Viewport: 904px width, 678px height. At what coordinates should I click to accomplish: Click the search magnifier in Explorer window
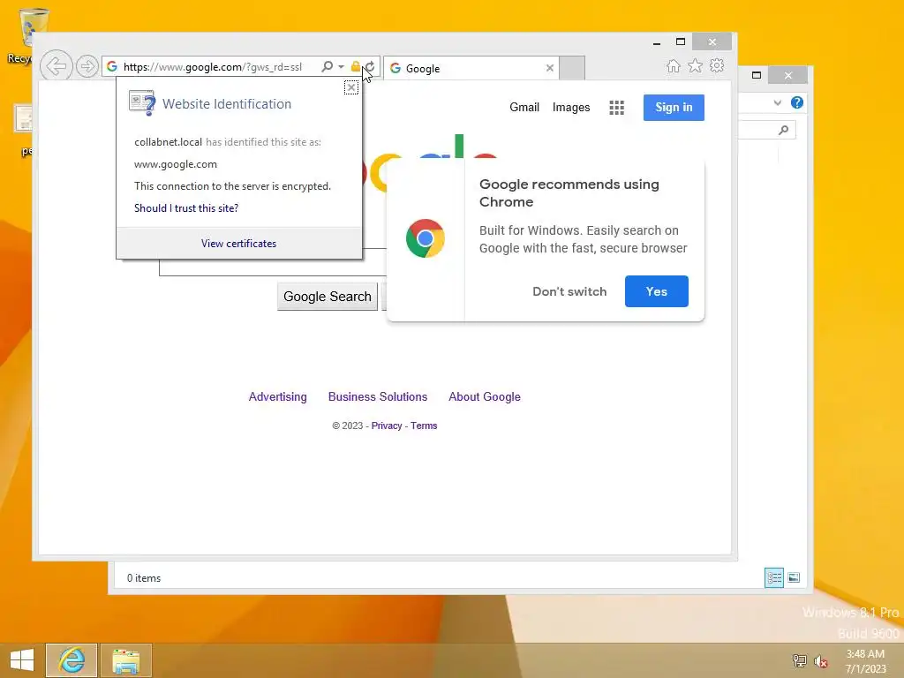pos(783,131)
